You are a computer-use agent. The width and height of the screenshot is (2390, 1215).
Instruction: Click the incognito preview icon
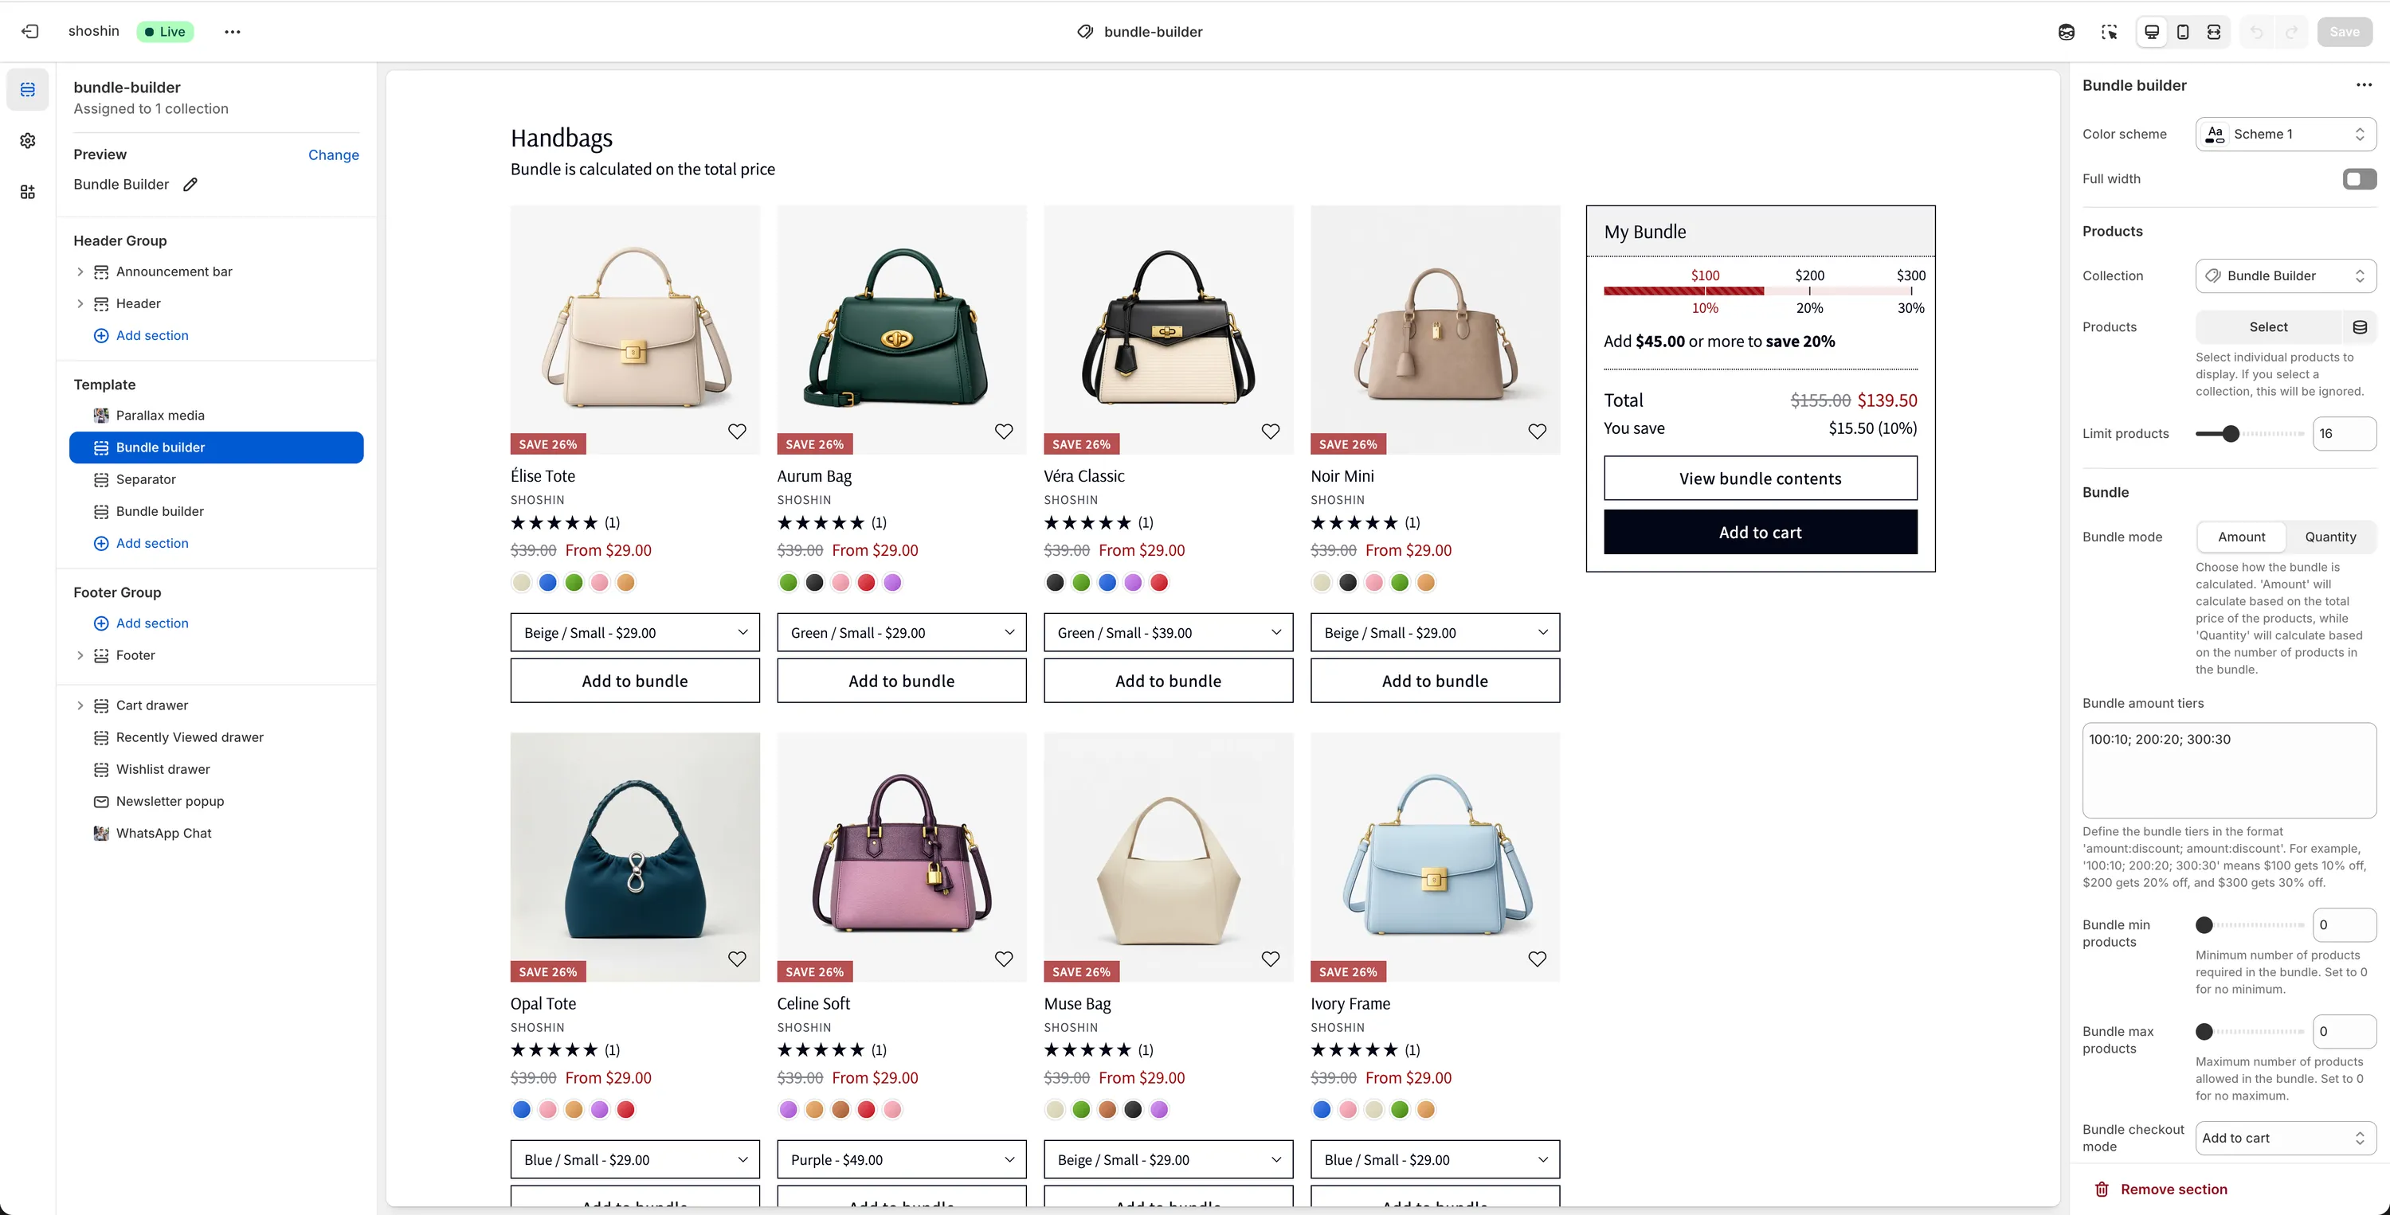tap(2067, 30)
